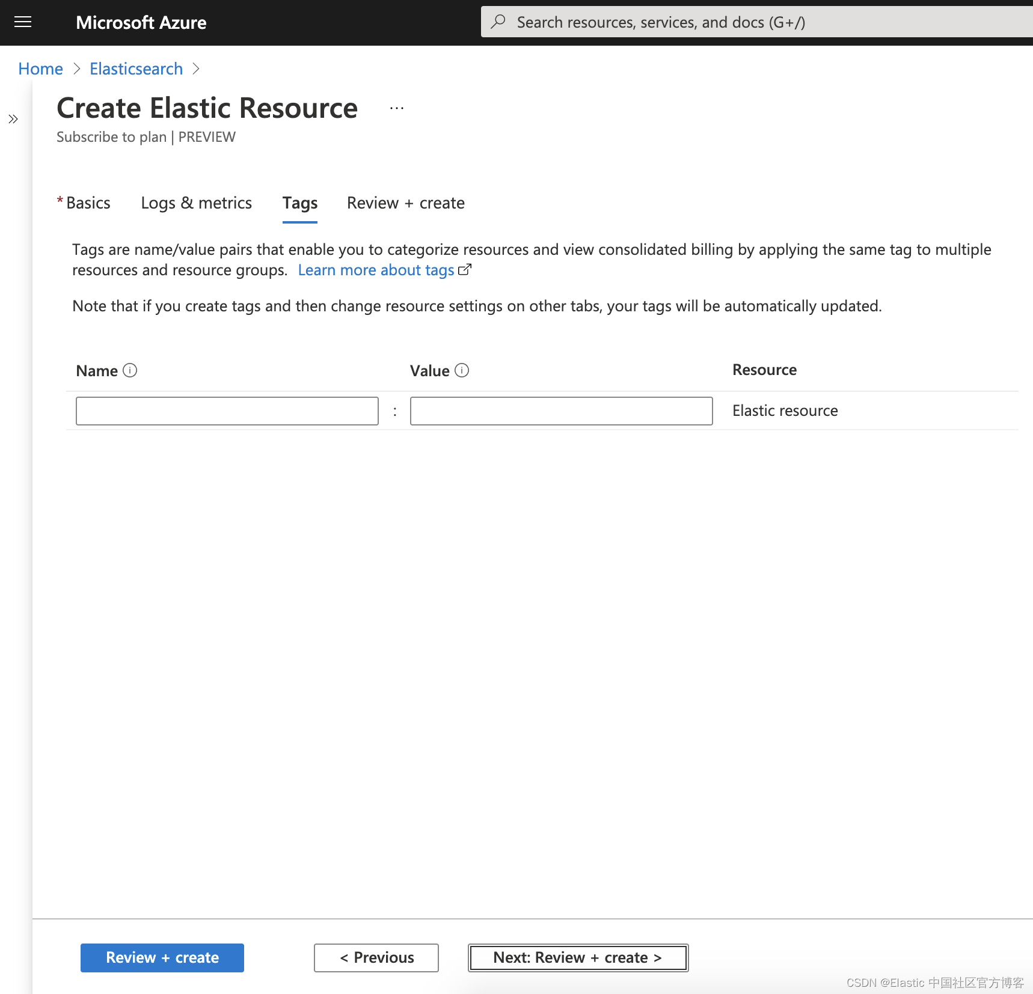Click the breadcrumb chevron after Elasticsearch
1033x994 pixels.
pos(196,69)
